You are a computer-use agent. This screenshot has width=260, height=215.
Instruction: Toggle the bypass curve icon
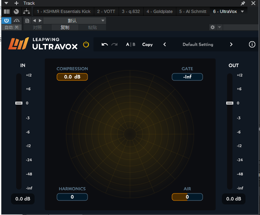point(16,20)
